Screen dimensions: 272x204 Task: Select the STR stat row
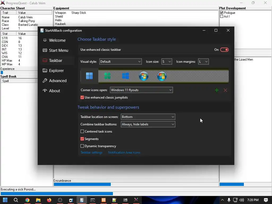coord(19,38)
